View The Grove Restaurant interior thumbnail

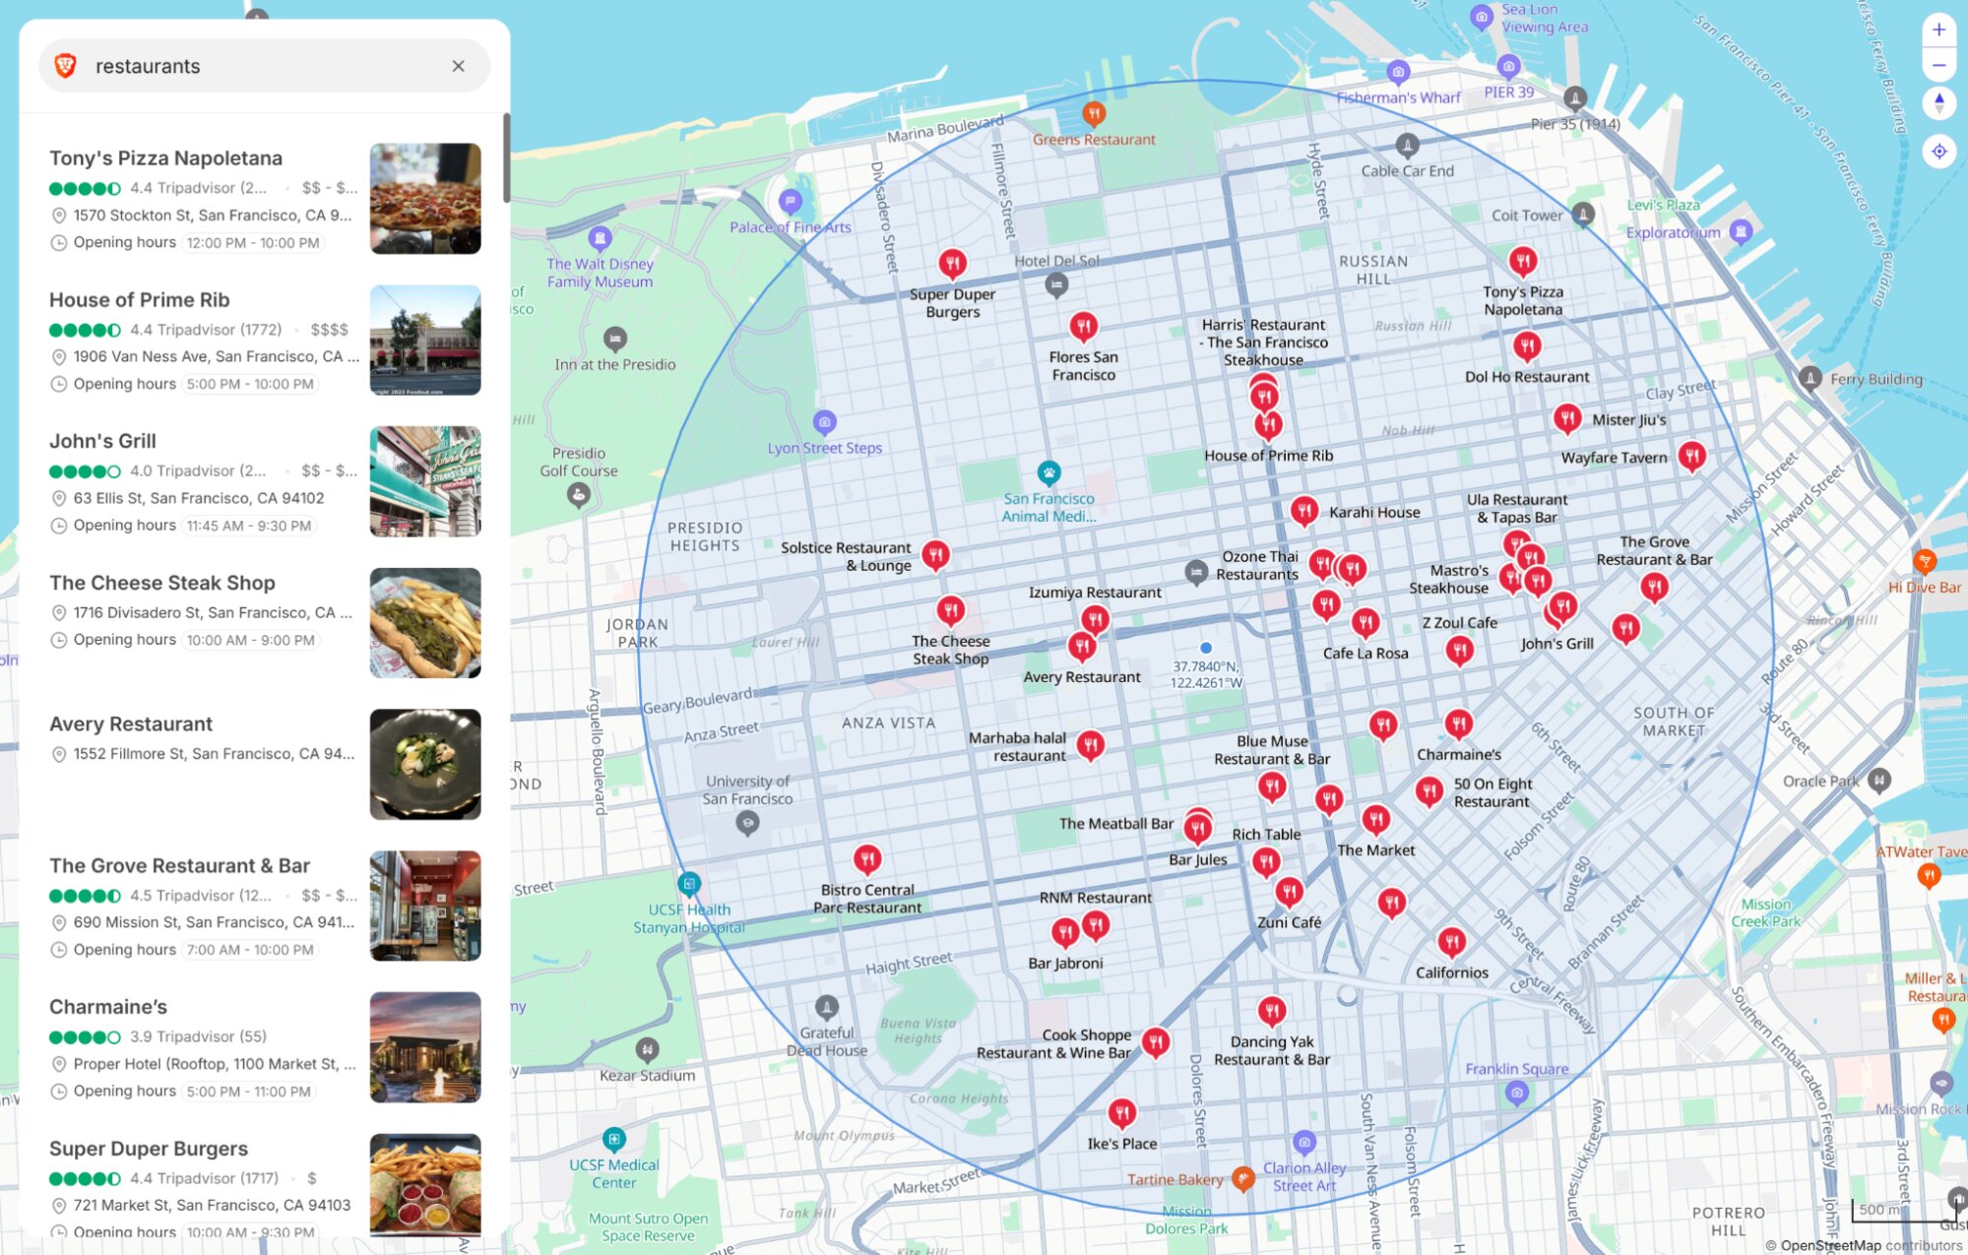pos(425,906)
